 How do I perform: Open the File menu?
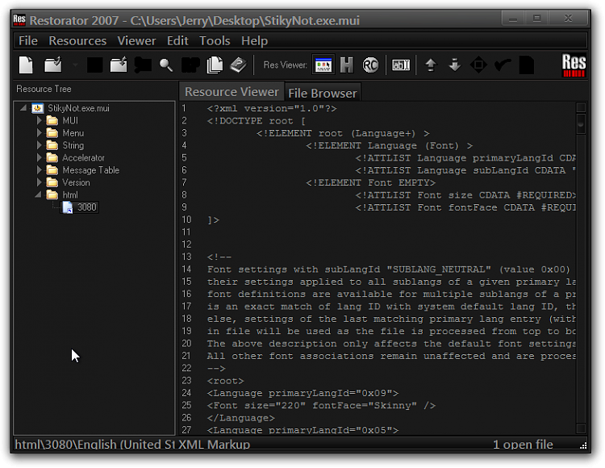pos(28,40)
